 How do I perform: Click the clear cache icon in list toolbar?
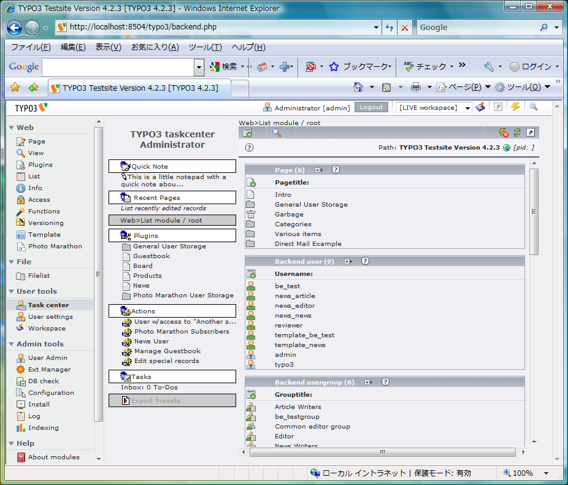coord(504,133)
